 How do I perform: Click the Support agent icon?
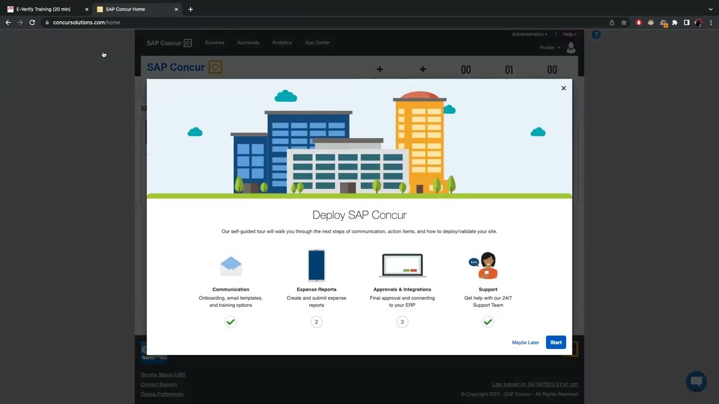pyautogui.click(x=484, y=265)
